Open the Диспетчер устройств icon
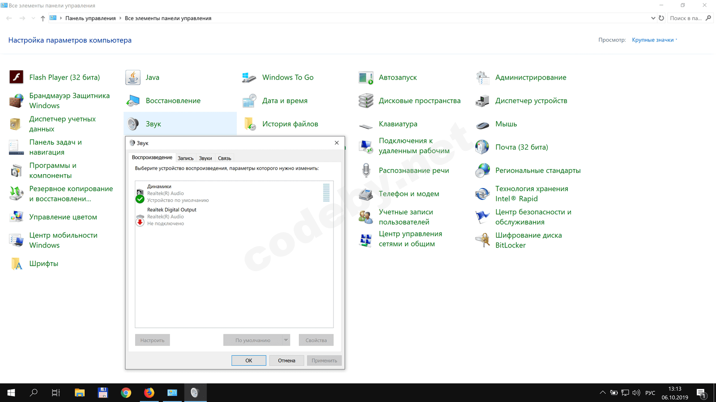This screenshot has height=402, width=716. 482,100
